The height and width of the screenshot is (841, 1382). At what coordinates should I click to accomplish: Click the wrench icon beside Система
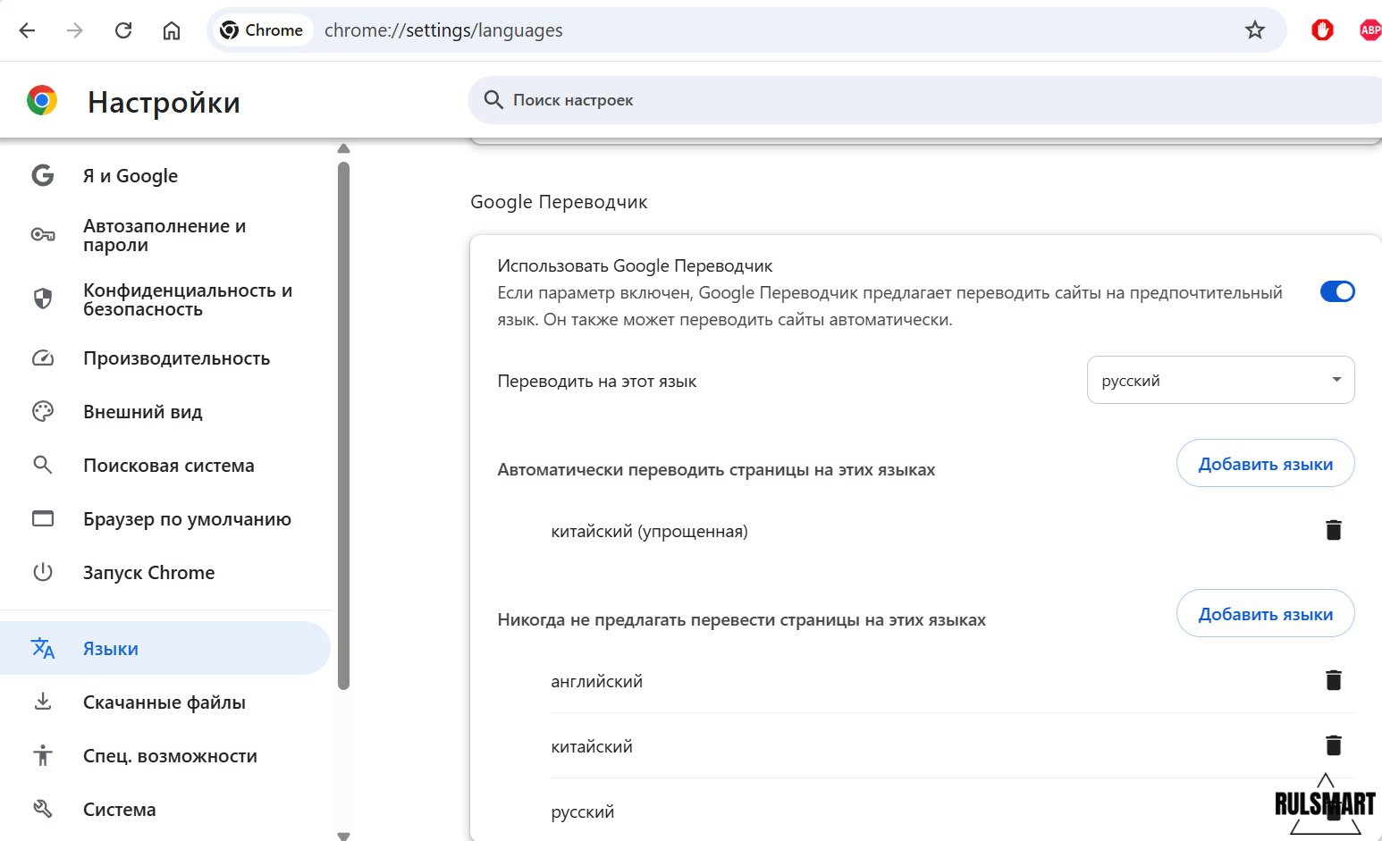click(43, 809)
